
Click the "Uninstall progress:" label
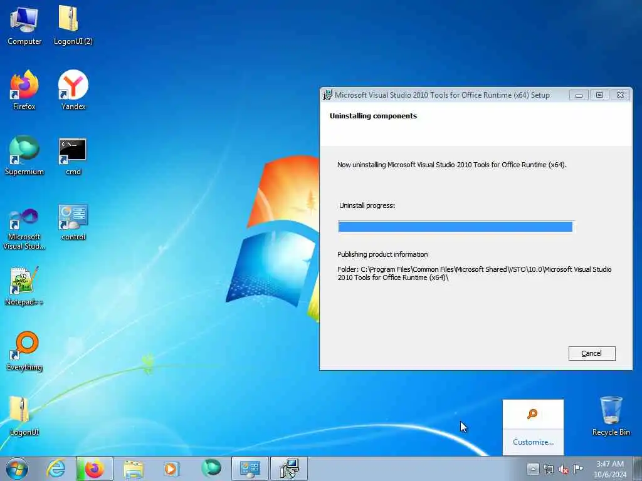367,205
